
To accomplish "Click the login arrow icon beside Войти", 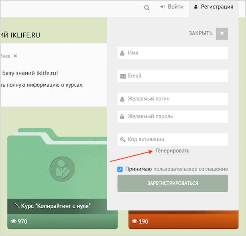I will point(162,7).
